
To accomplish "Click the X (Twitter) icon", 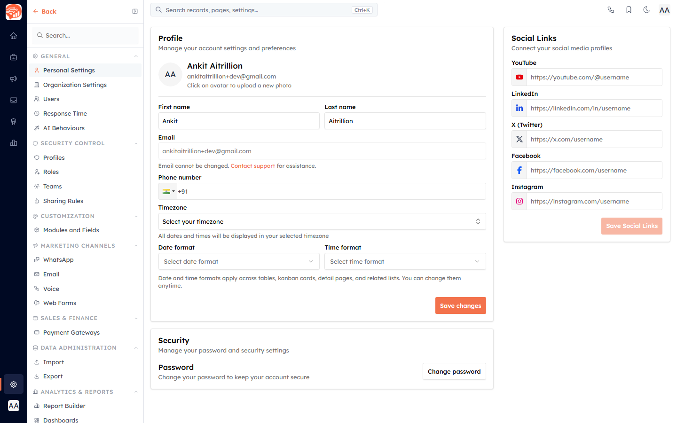I will 519,139.
